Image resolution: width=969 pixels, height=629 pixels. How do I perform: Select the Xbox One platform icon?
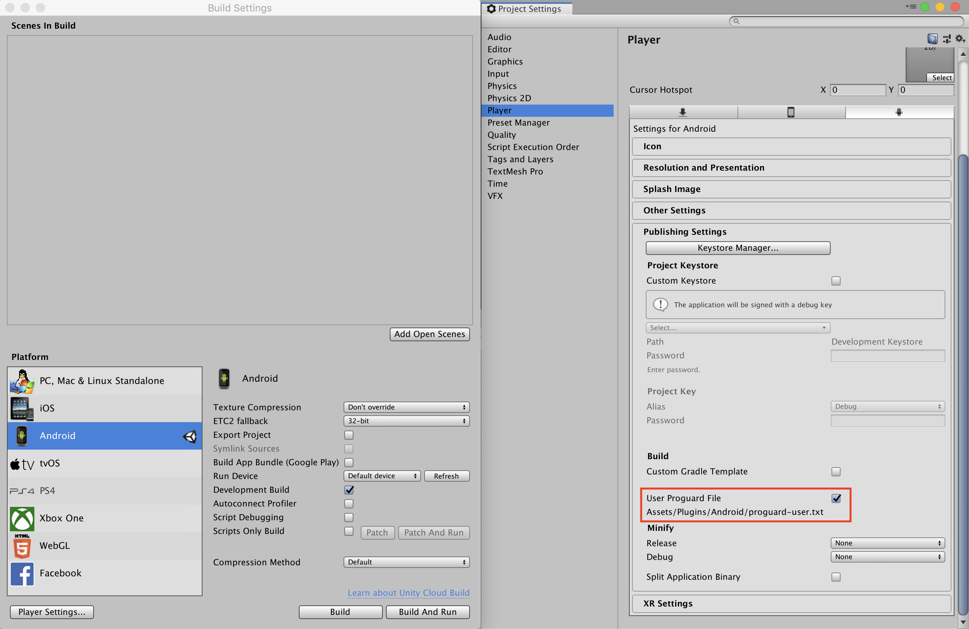(21, 518)
